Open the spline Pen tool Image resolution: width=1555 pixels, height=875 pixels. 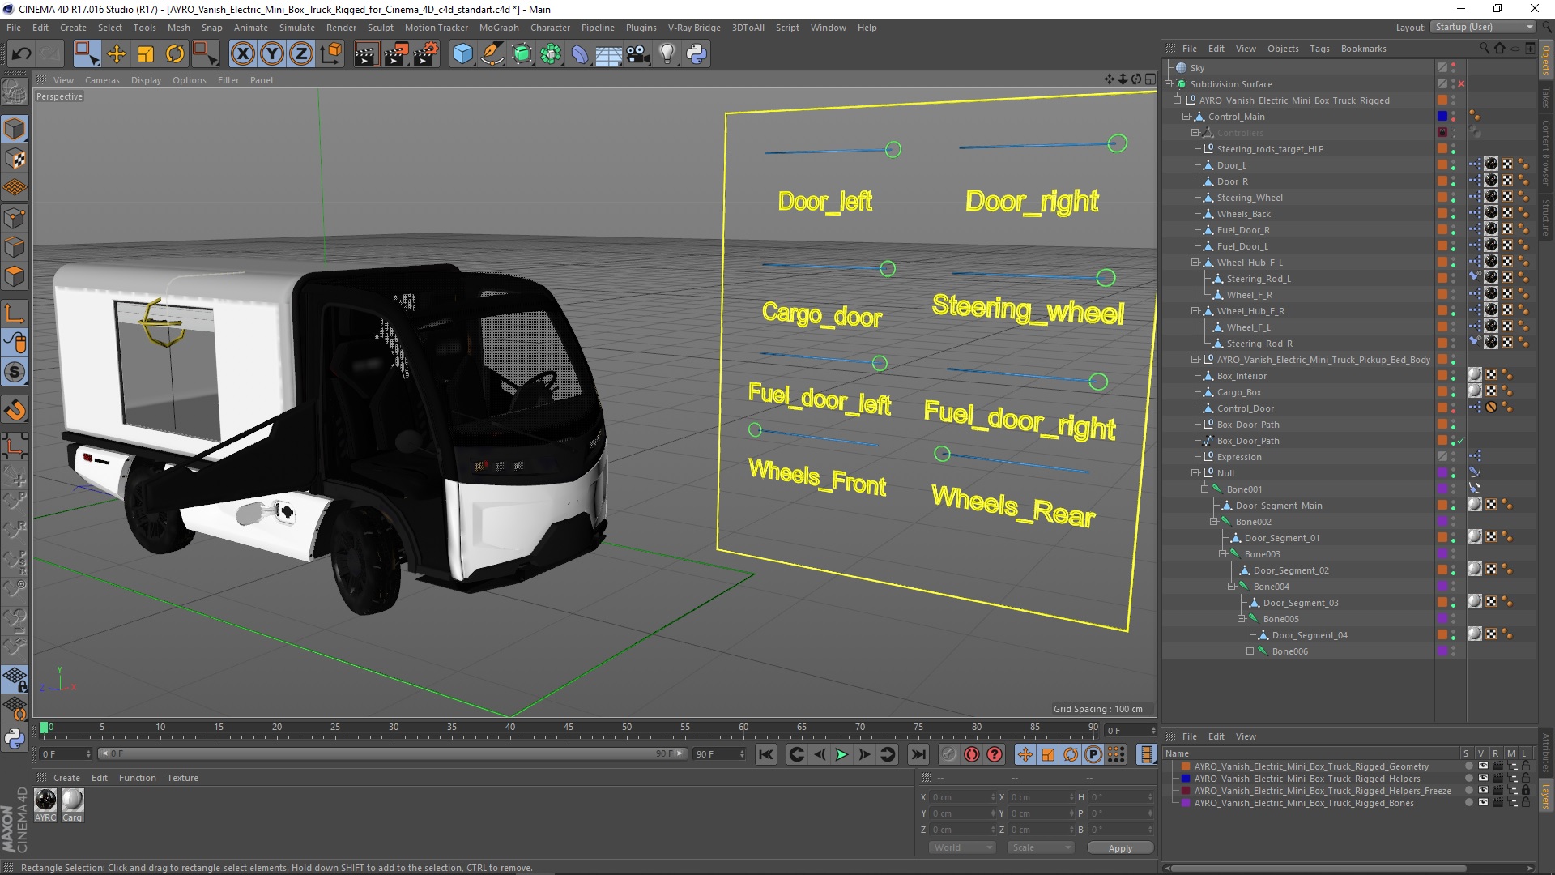[x=492, y=54]
